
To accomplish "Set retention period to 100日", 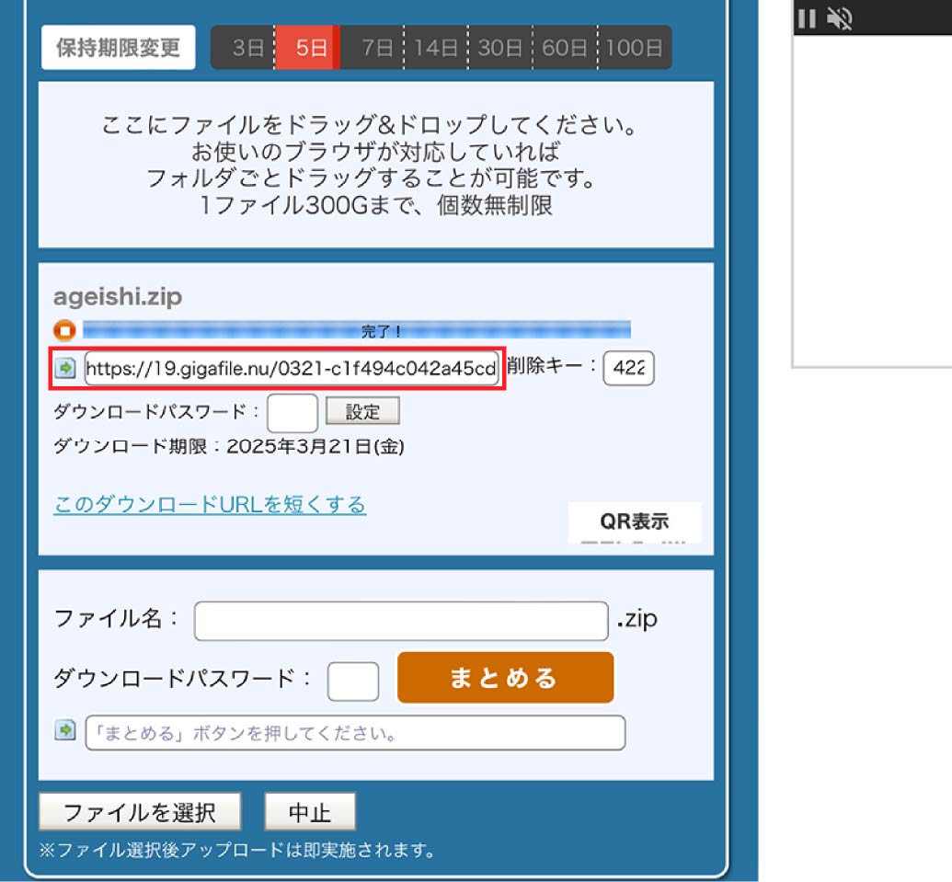I will click(635, 48).
